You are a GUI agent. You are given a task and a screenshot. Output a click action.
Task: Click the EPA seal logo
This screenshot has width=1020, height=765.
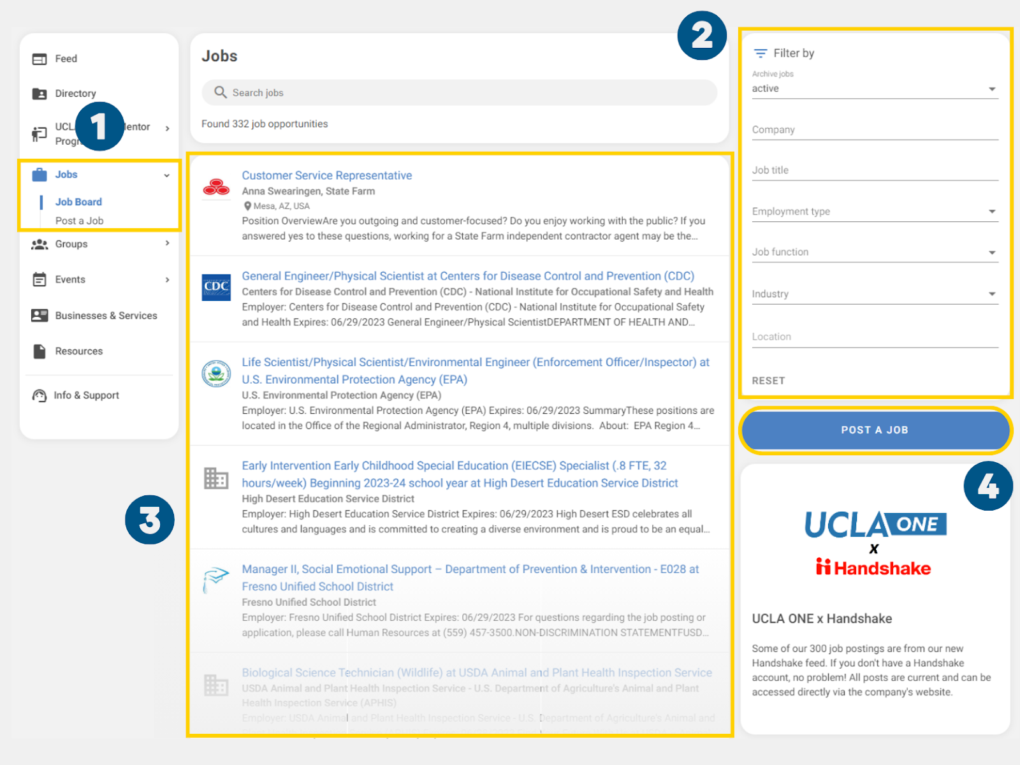coord(216,373)
